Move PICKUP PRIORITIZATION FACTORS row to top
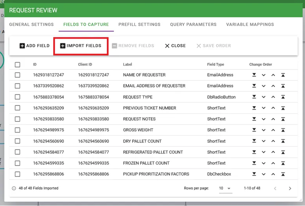 tap(283, 174)
